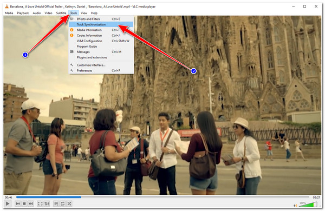Open the Help menu

(x=94, y=13)
